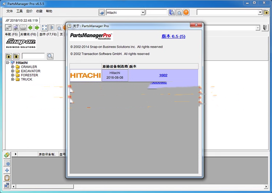The height and width of the screenshot is (193, 272).
Task: Click the 原始设备制.. column header in bottom grid
Action: tap(48, 154)
